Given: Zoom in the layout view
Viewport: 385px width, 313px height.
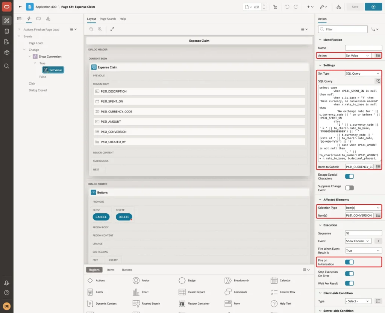Looking at the screenshot, I should pos(100,29).
